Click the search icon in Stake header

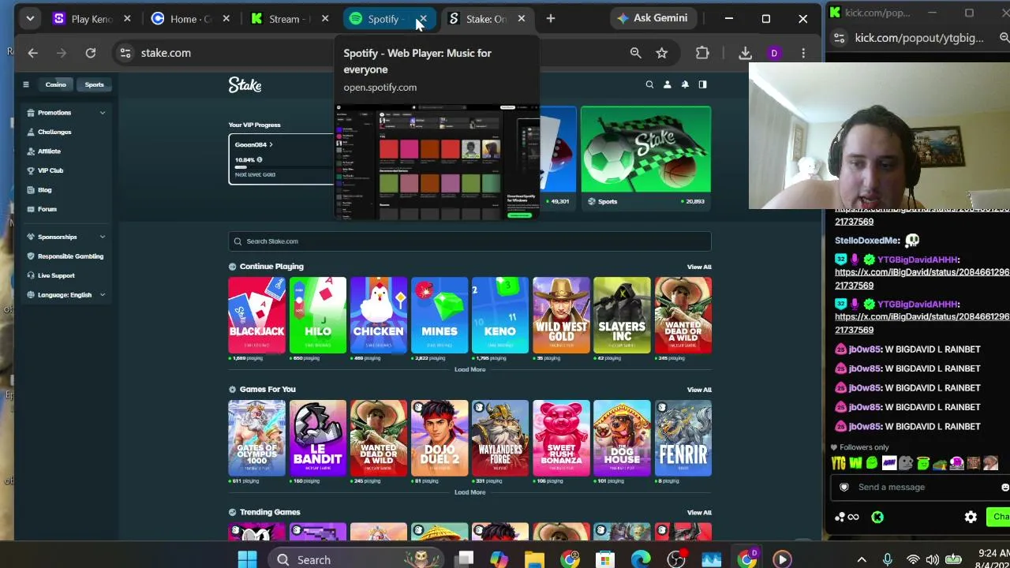[649, 84]
